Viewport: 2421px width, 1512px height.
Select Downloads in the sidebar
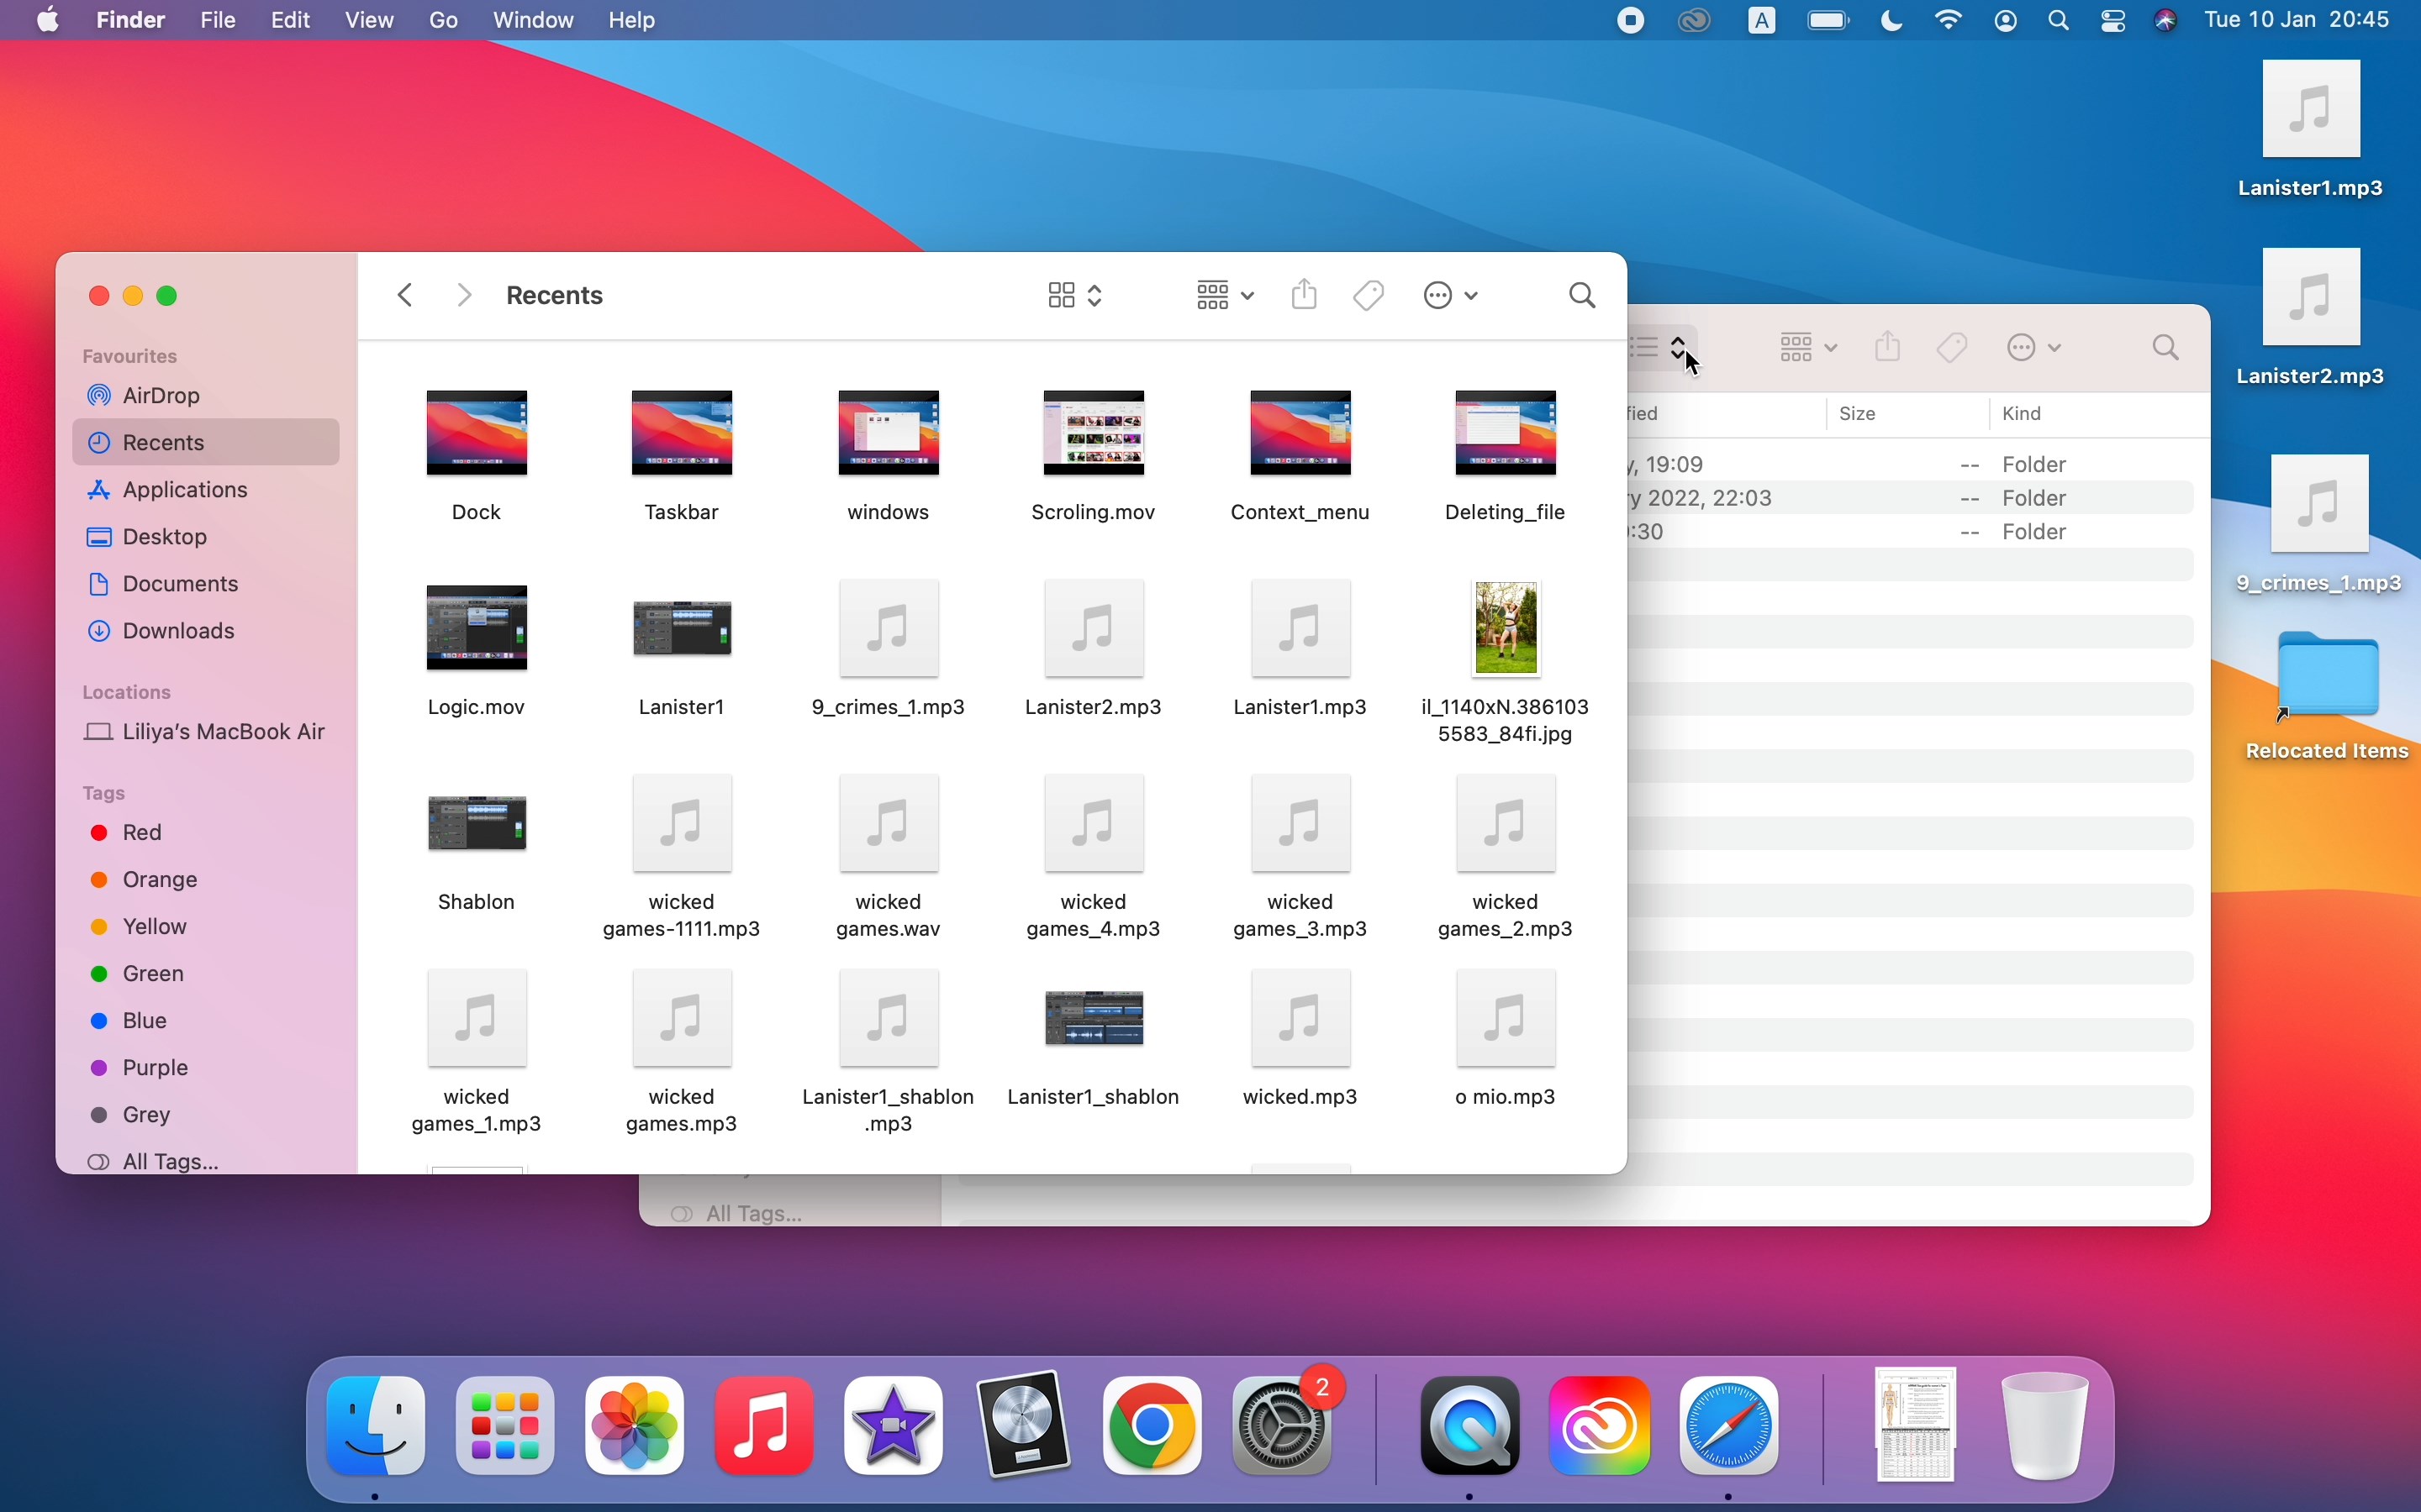pos(206,631)
